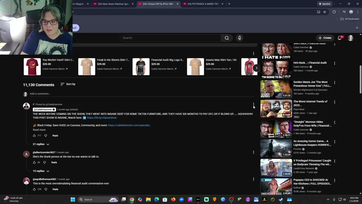
Task: Click the 'Add a comment...' field
Action: [141, 94]
